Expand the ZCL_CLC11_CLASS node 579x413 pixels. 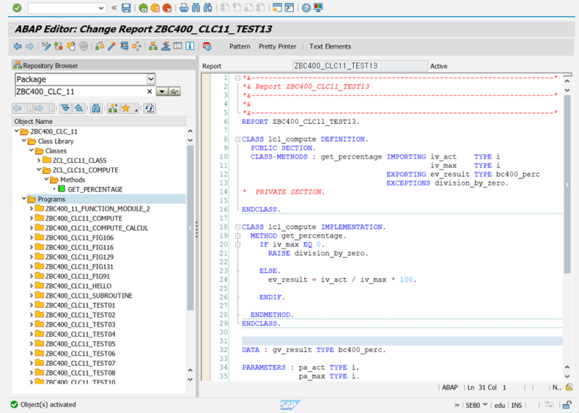coord(39,160)
